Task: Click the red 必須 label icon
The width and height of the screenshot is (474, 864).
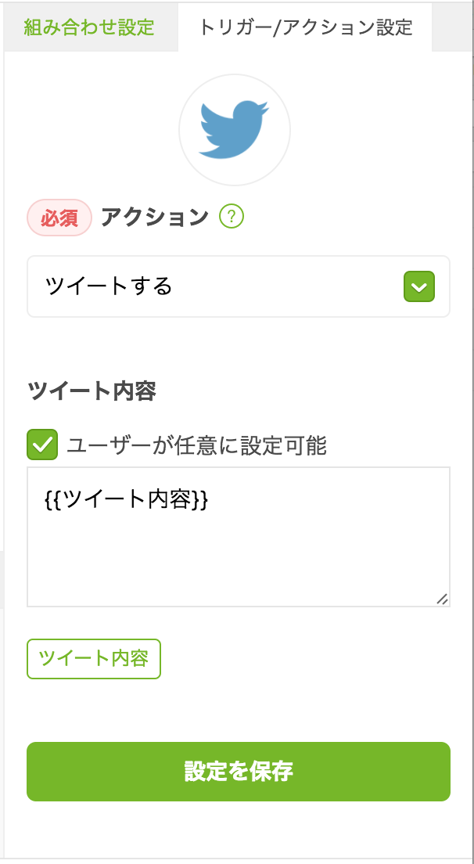Action: [x=59, y=217]
